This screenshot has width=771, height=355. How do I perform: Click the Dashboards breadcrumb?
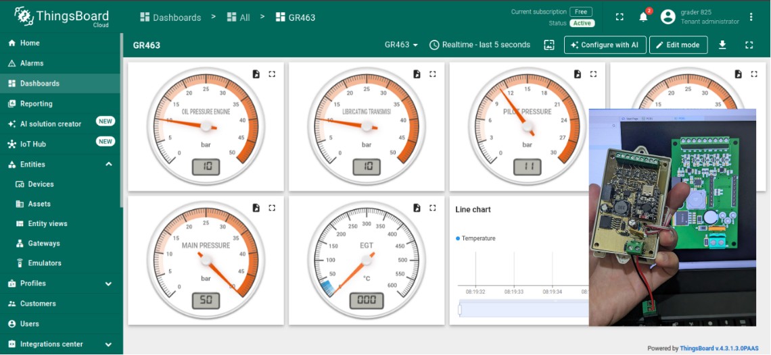pos(170,17)
